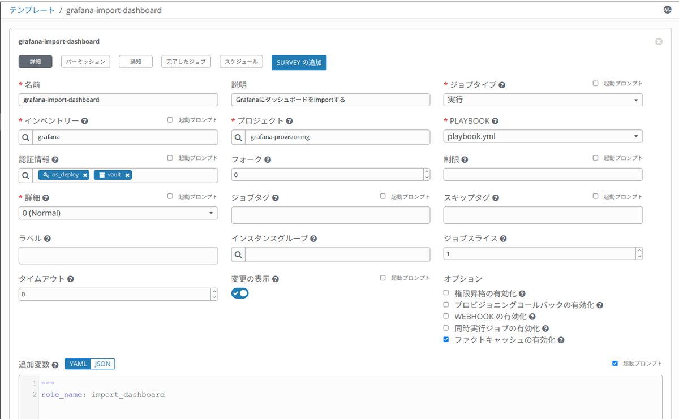Open help tooltip for ジョブタグ
This screenshot has width=679, height=419.
pos(276,198)
